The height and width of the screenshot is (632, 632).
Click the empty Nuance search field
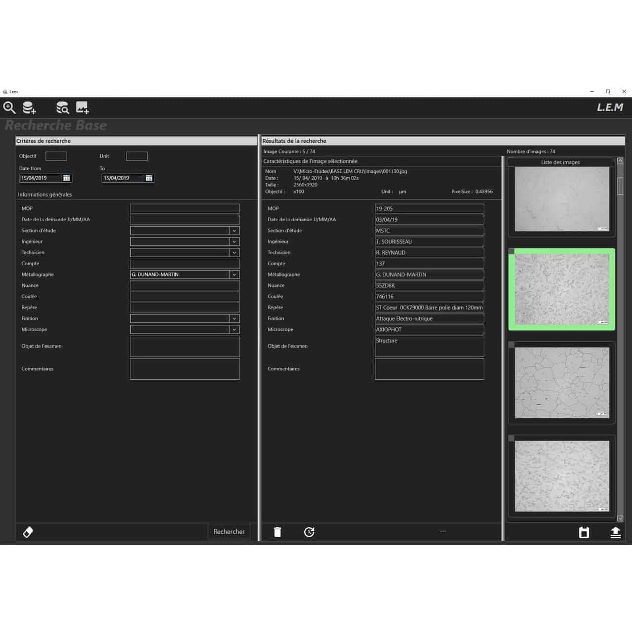pos(185,285)
